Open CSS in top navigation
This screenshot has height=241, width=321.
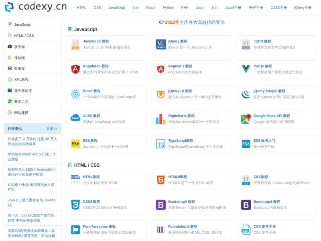(97, 8)
